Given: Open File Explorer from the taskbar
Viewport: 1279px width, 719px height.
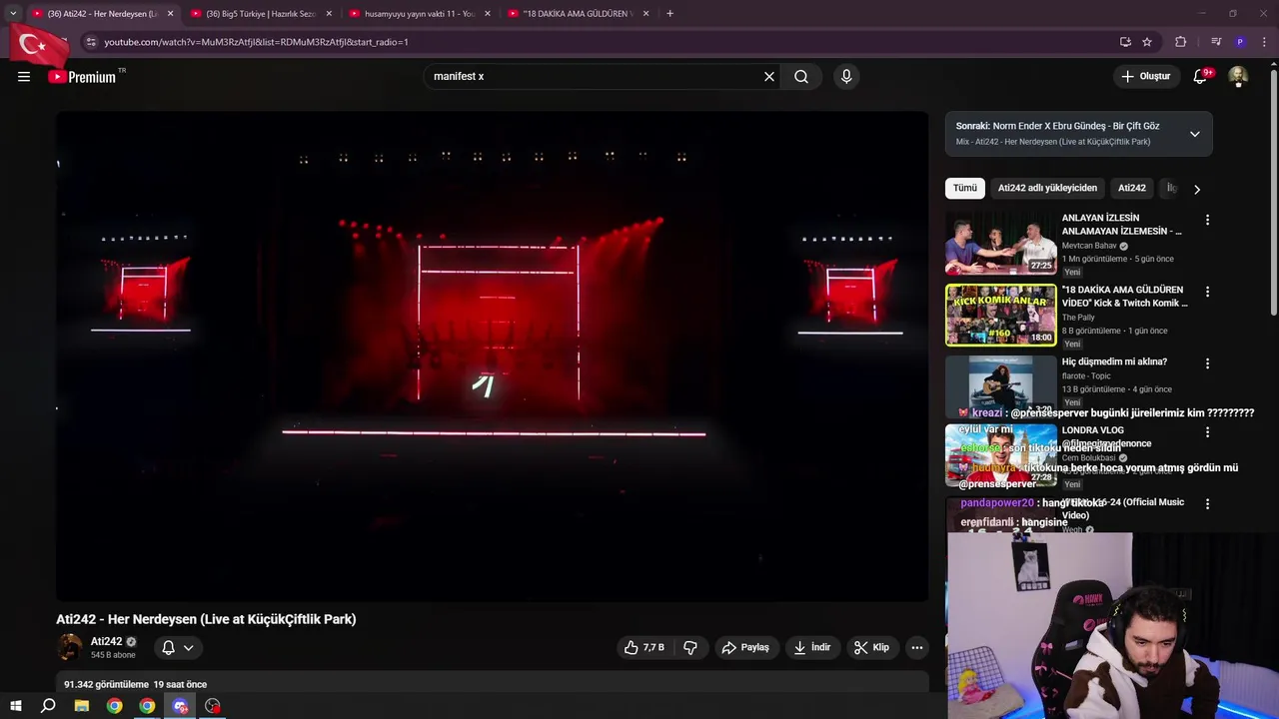Looking at the screenshot, I should click(x=82, y=706).
